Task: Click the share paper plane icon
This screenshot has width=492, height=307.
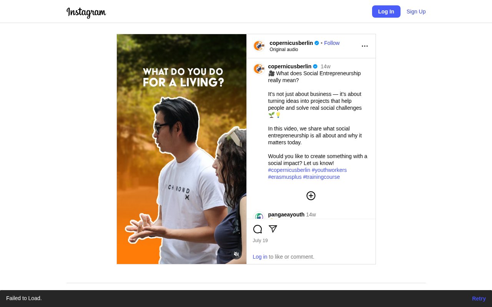Action: tap(273, 229)
